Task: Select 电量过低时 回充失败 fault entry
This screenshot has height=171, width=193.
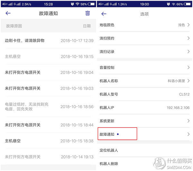Action: 48,106
